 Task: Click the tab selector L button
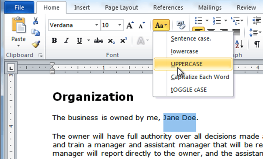[11, 68]
